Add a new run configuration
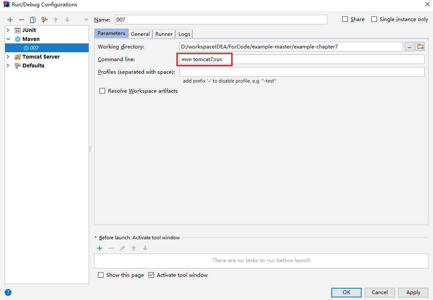 click(x=10, y=19)
